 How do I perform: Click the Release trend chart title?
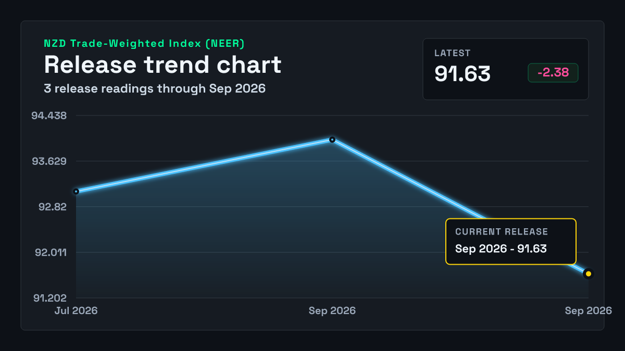pyautogui.click(x=162, y=65)
